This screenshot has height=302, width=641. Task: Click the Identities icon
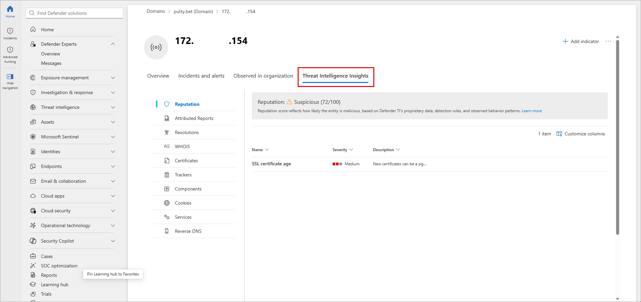click(33, 152)
